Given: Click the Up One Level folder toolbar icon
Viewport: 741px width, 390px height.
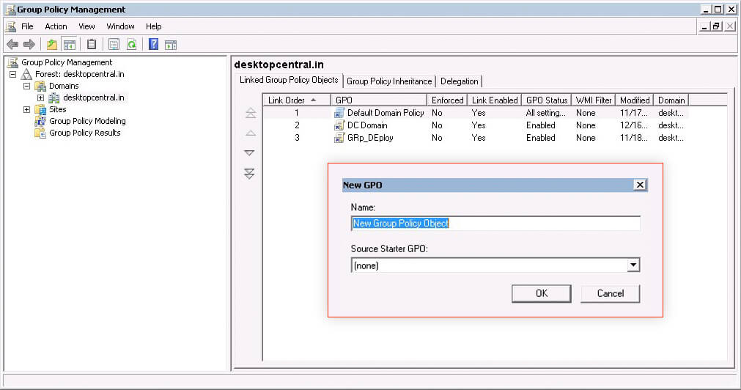Looking at the screenshot, I should point(52,45).
